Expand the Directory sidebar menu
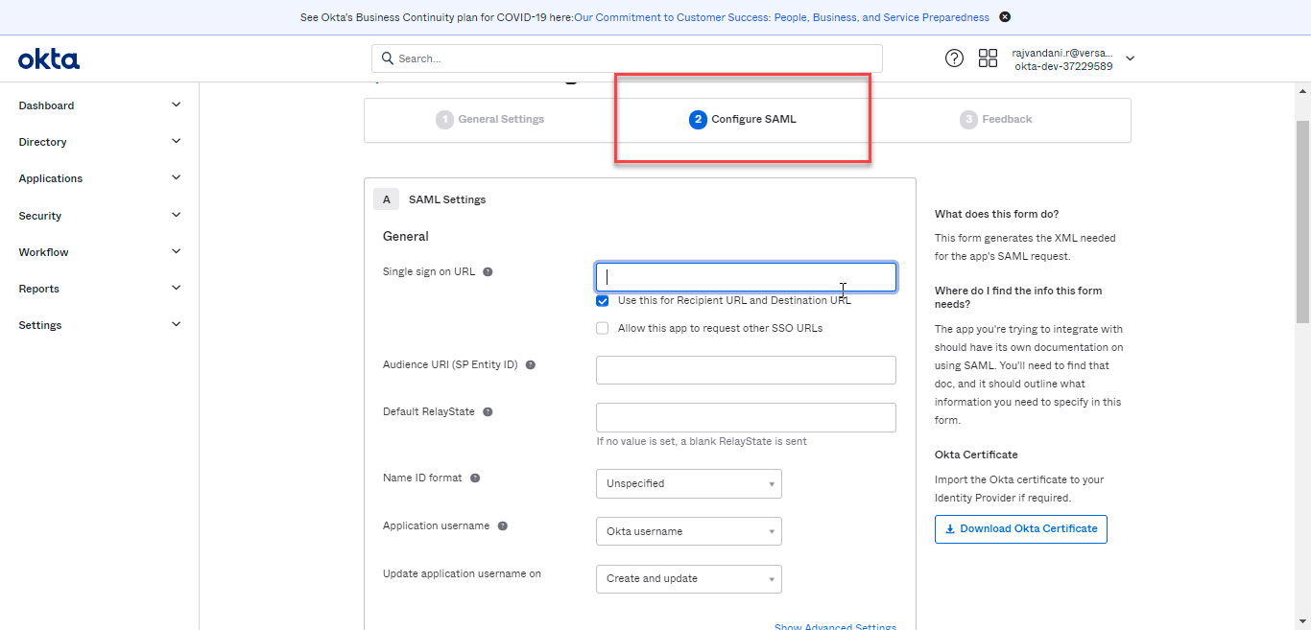The image size is (1311, 630). point(100,142)
